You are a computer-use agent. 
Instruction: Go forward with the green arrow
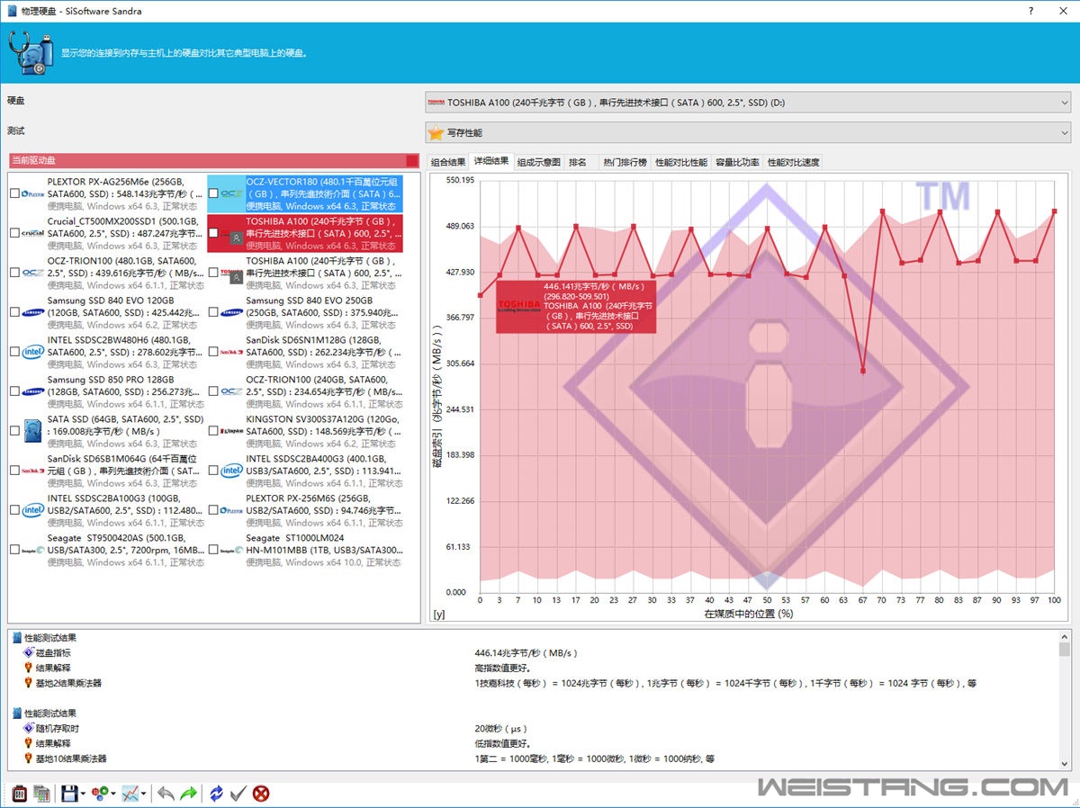[189, 794]
